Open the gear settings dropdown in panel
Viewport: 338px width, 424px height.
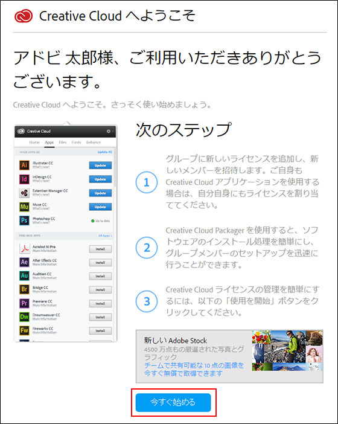click(x=109, y=131)
